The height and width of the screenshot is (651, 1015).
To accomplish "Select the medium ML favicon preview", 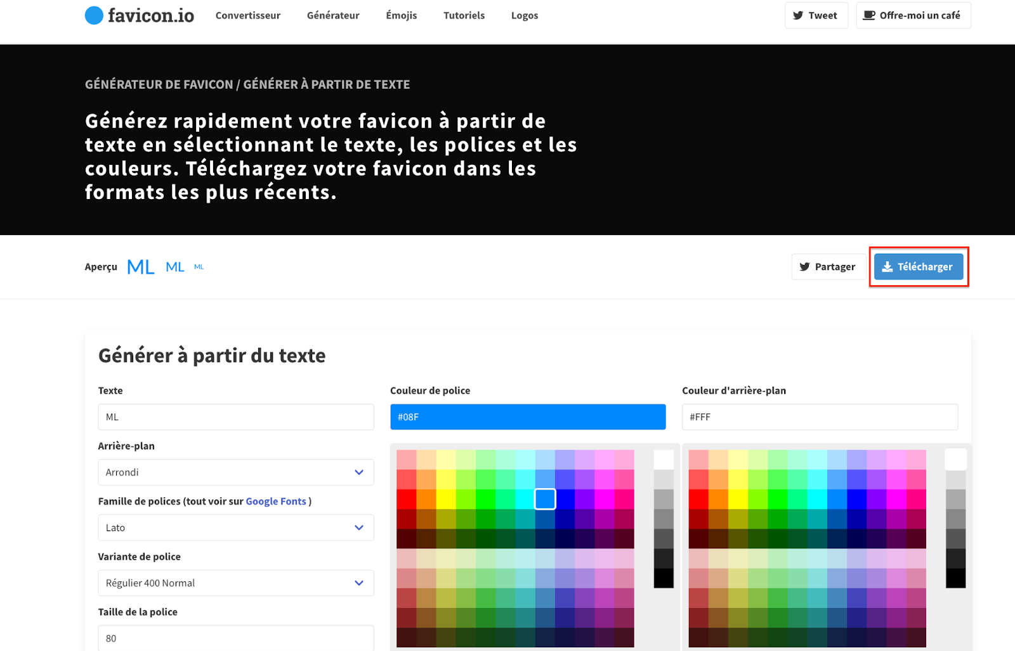I will tap(174, 266).
